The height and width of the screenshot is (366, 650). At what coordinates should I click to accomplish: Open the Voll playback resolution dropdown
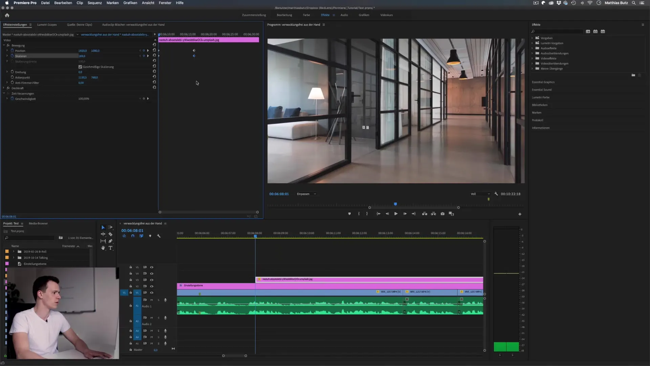480,194
